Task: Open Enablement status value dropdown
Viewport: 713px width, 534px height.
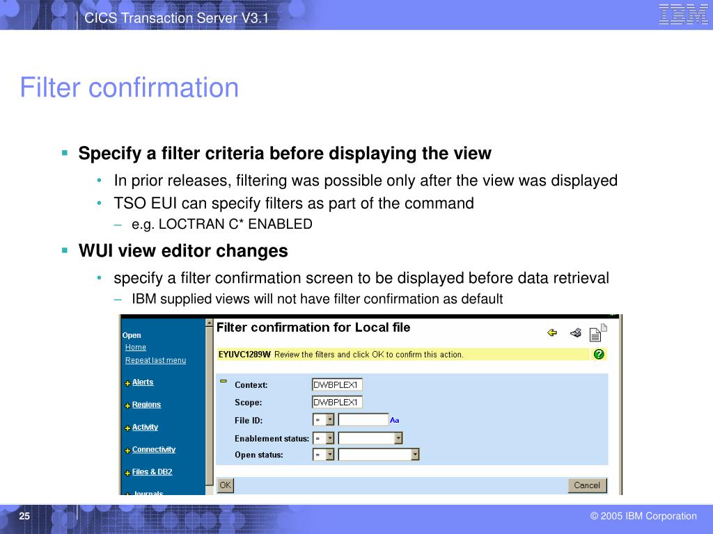Action: click(x=370, y=438)
